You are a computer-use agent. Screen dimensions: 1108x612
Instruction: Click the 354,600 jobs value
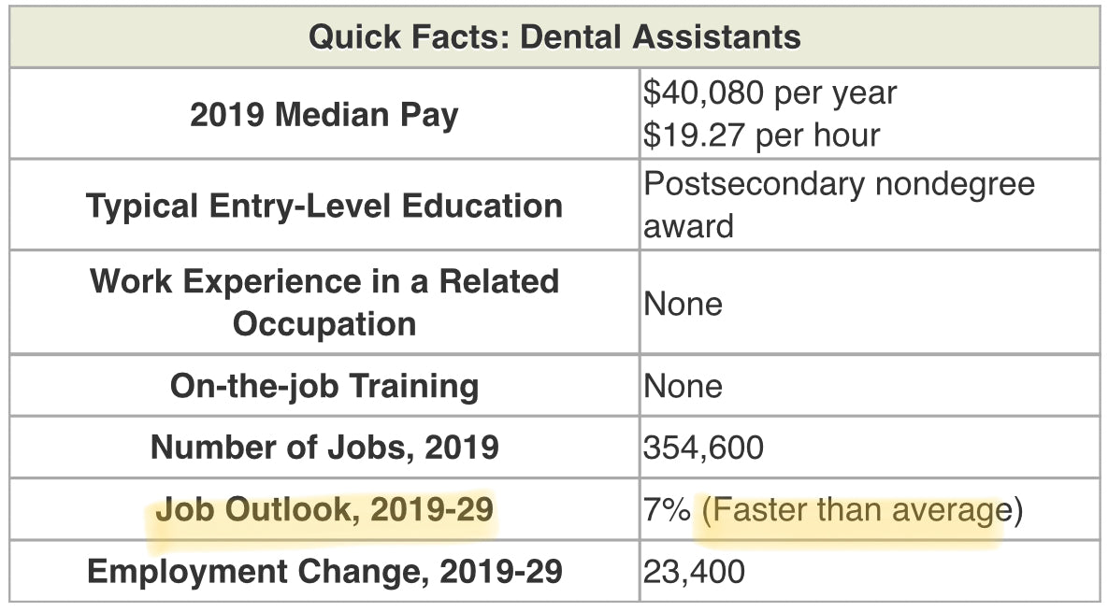tap(704, 448)
